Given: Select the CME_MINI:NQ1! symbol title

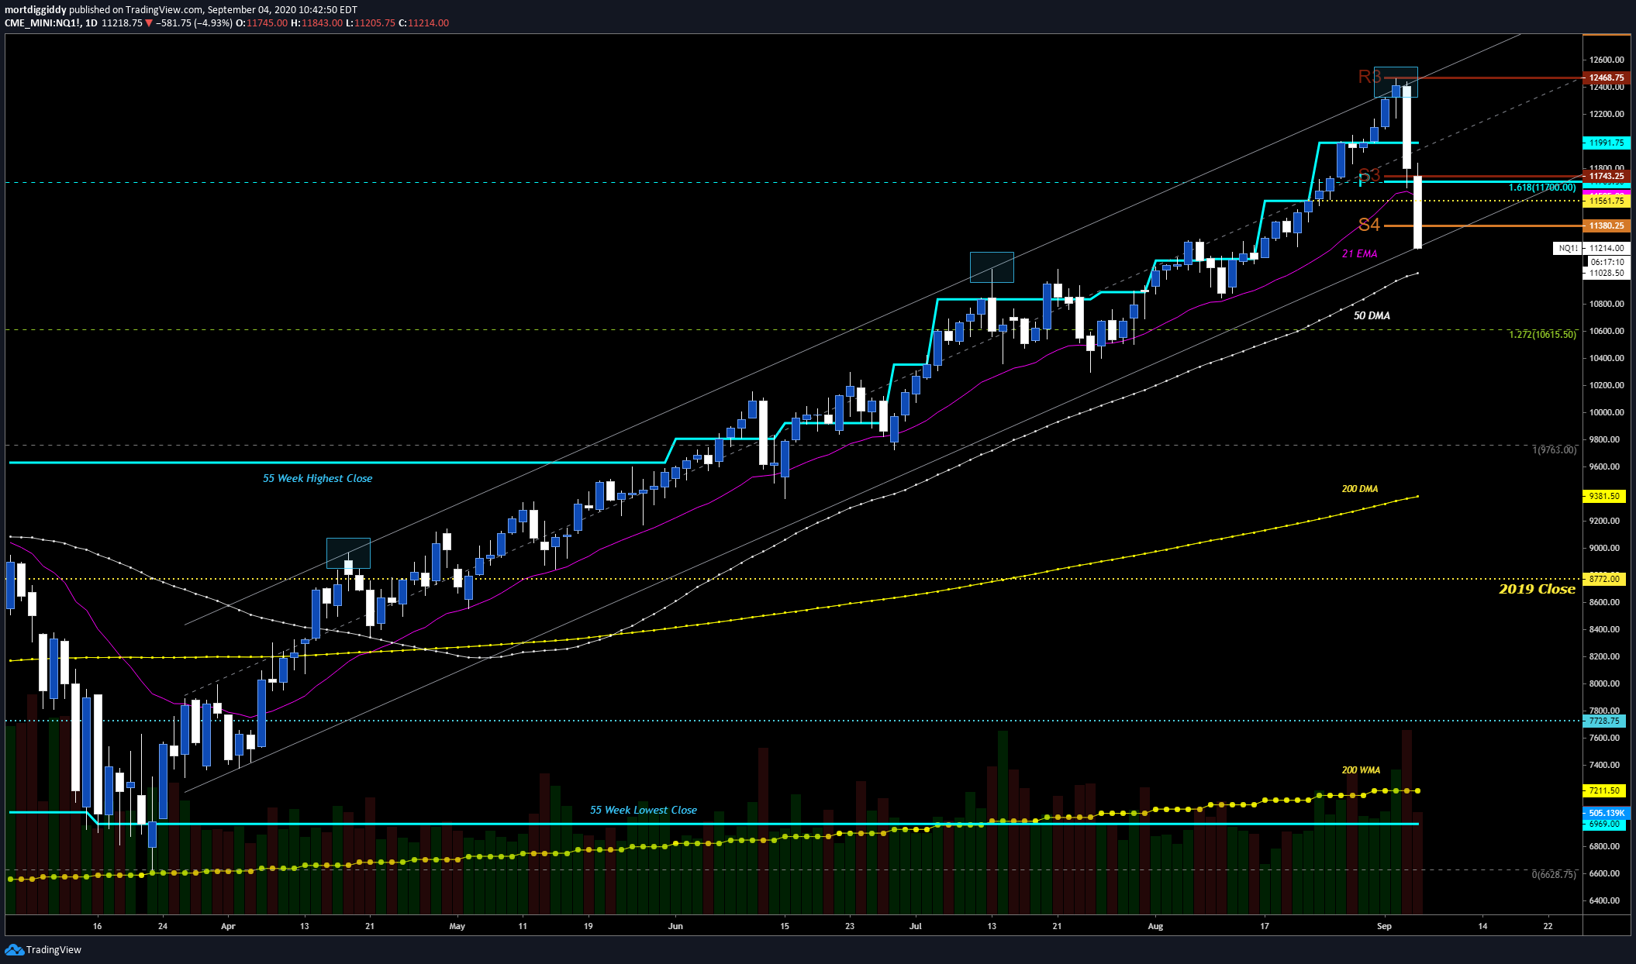Looking at the screenshot, I should (42, 23).
